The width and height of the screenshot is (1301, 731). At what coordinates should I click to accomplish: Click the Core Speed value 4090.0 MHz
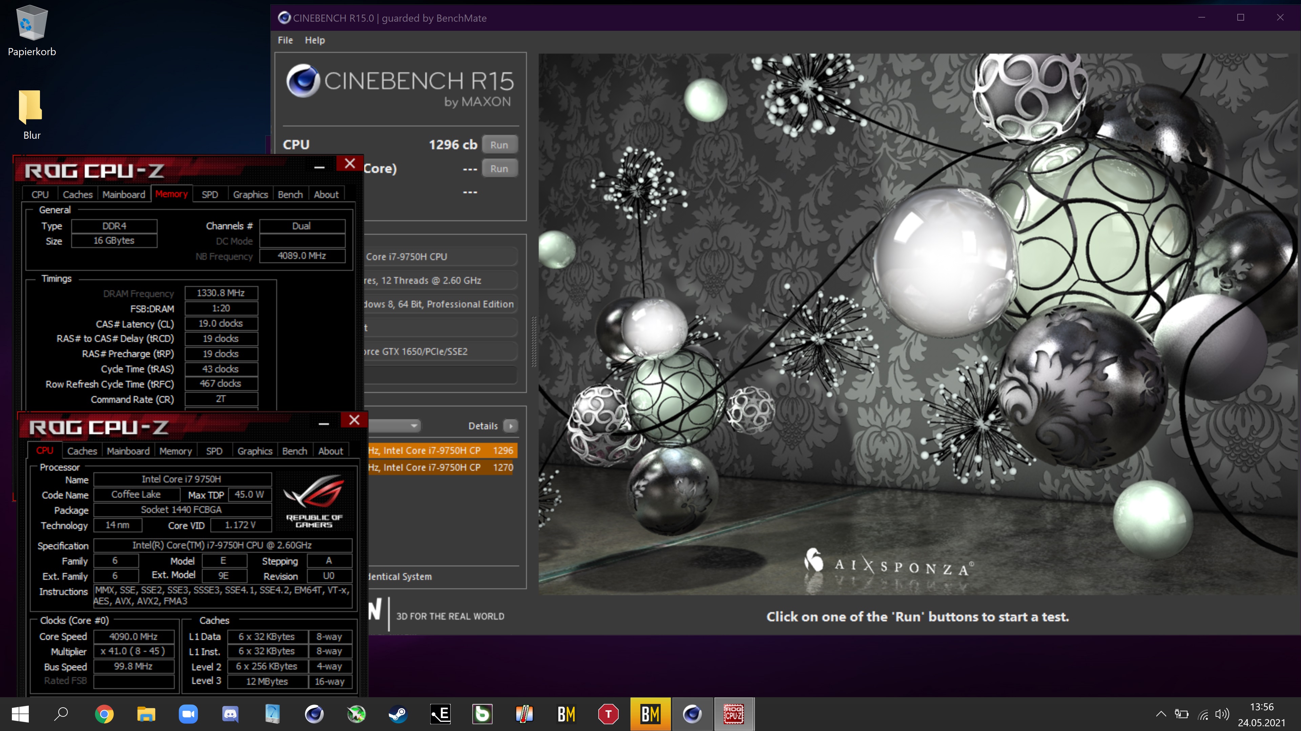pyautogui.click(x=134, y=637)
